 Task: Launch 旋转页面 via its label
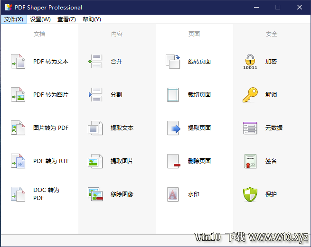pyautogui.click(x=199, y=62)
